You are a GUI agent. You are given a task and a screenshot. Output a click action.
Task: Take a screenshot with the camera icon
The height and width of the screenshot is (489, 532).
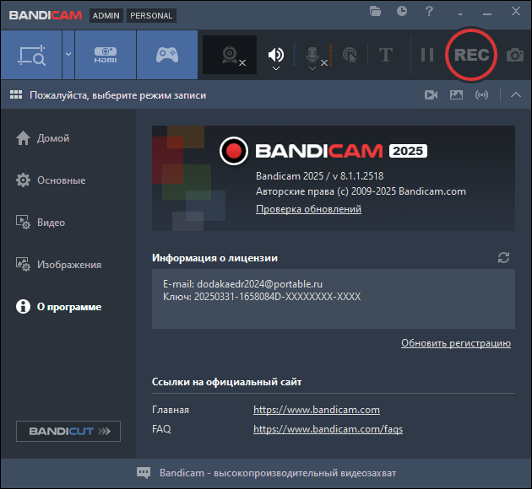tap(514, 55)
